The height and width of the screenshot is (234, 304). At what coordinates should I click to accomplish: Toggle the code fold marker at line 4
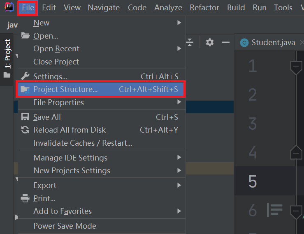tap(296, 153)
